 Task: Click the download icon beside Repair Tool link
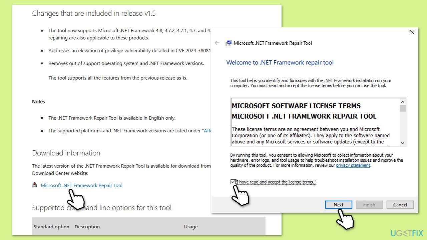(x=35, y=185)
